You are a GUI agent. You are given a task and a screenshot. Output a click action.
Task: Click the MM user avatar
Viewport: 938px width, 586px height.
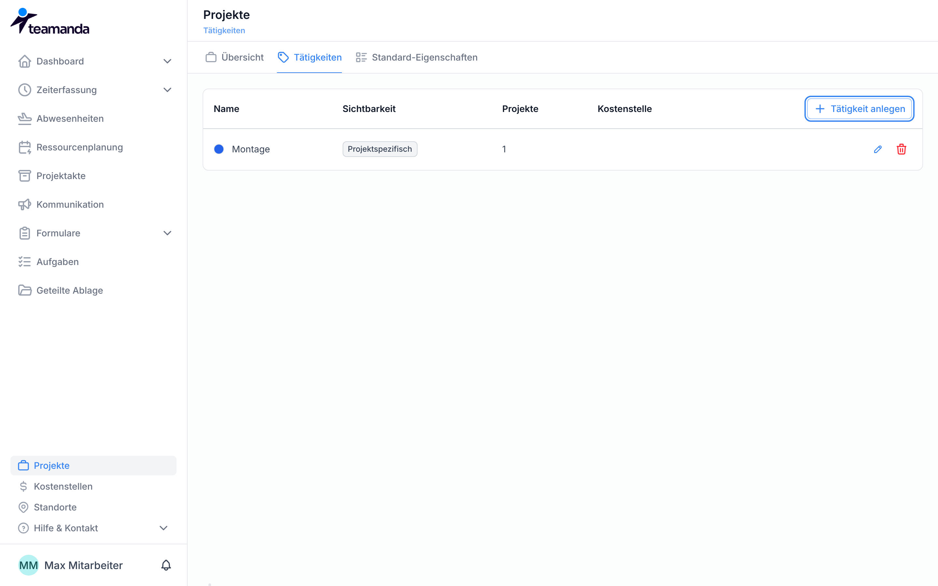pyautogui.click(x=29, y=565)
